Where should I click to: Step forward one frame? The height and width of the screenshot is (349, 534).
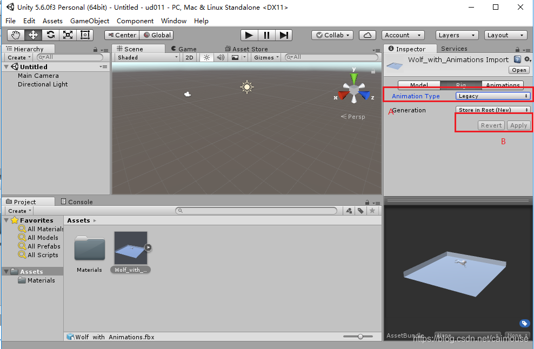point(284,35)
